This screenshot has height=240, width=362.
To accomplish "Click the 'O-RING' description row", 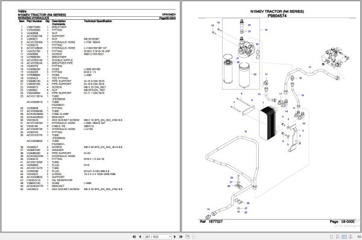I will coord(57,174).
